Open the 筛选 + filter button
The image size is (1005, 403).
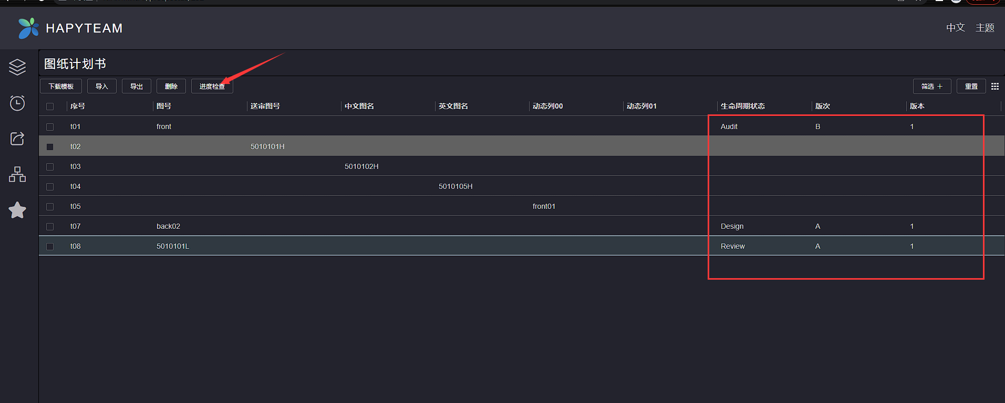click(x=932, y=86)
